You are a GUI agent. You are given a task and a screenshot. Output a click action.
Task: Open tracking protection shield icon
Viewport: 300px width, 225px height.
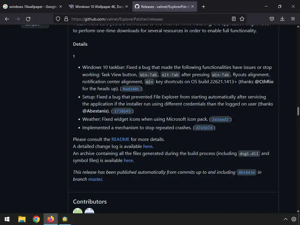click(58, 19)
